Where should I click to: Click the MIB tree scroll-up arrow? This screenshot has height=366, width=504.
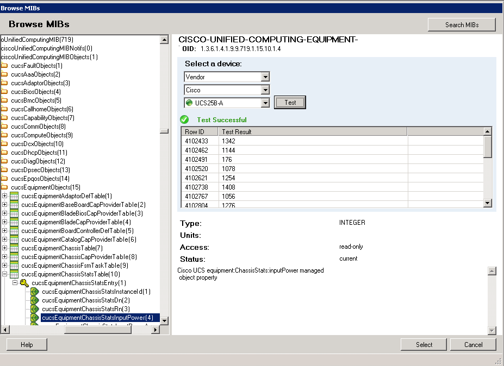[x=164, y=40]
